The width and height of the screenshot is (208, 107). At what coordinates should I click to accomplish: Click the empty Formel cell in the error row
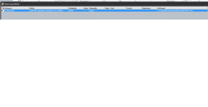133,11
